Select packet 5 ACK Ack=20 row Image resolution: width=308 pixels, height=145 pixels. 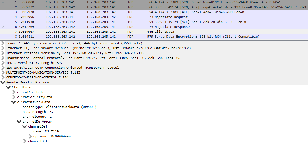(154, 22)
